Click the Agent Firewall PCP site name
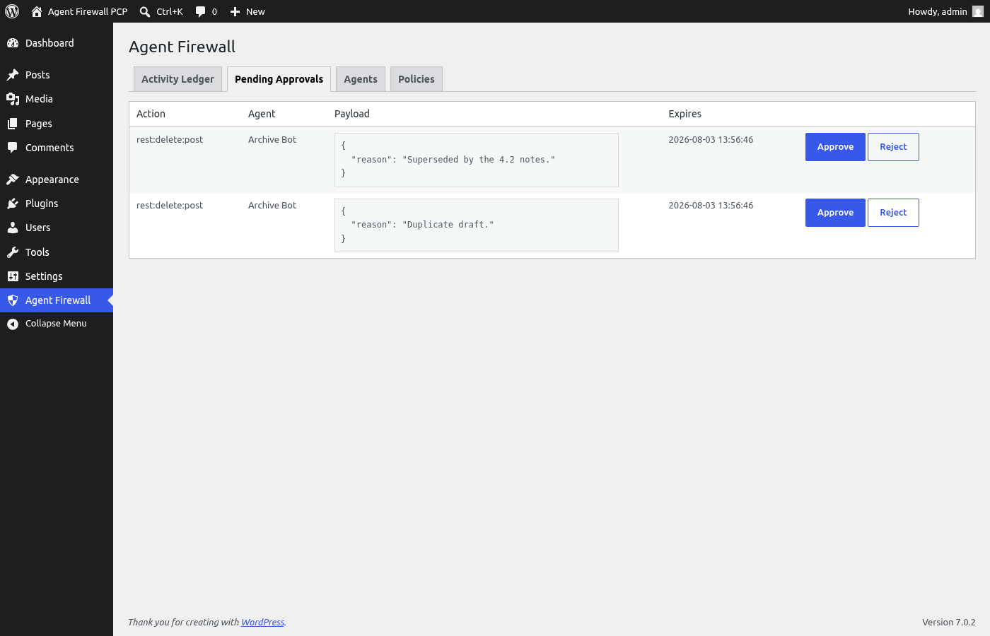The height and width of the screenshot is (636, 990). 88,11
